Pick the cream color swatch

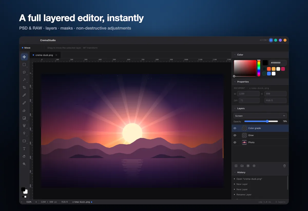click(278, 69)
